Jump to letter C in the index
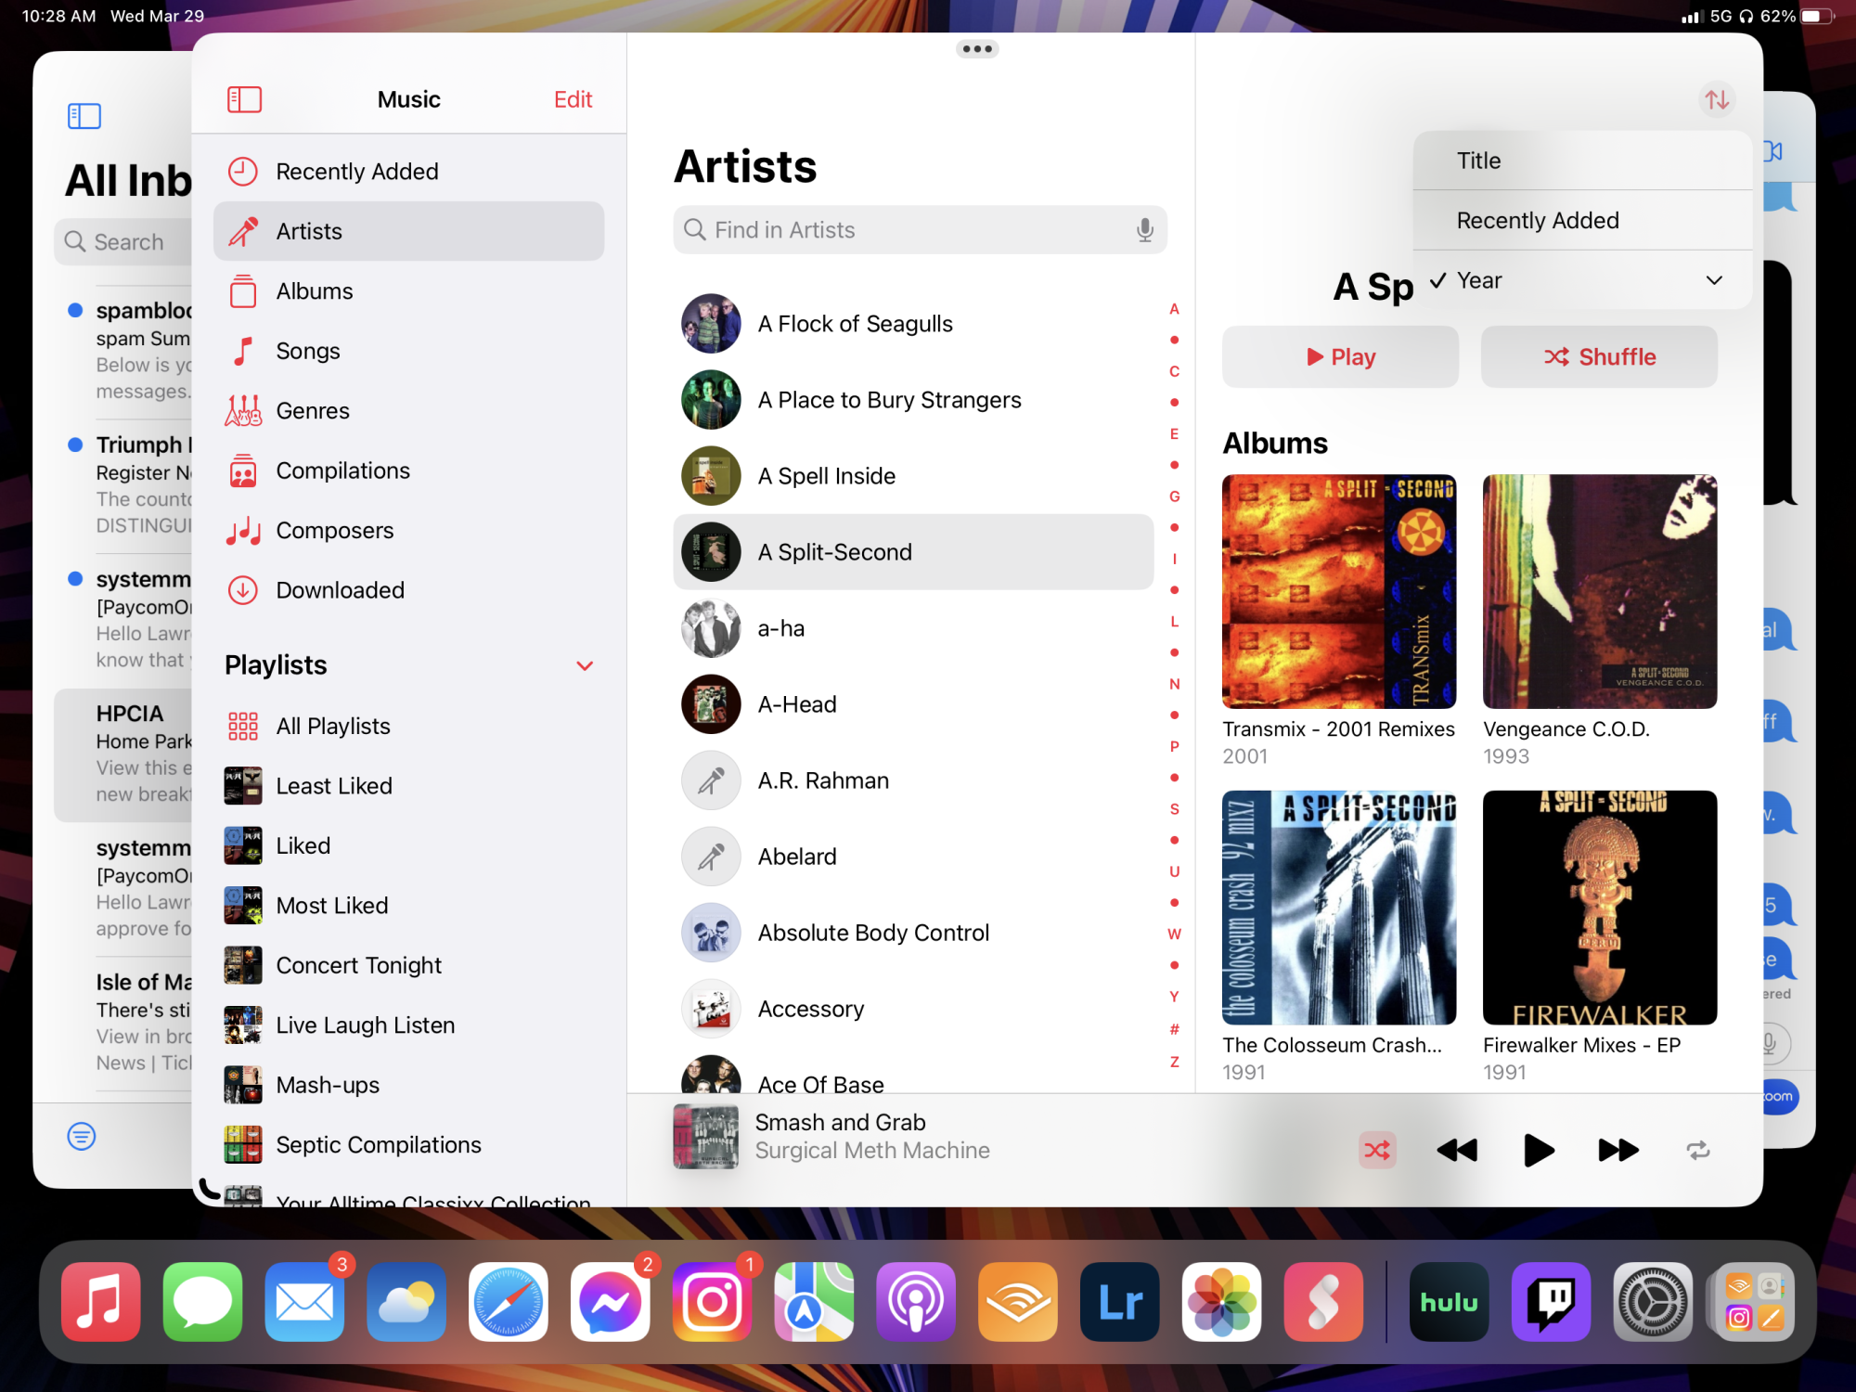Image resolution: width=1856 pixels, height=1392 pixels. 1174,371
